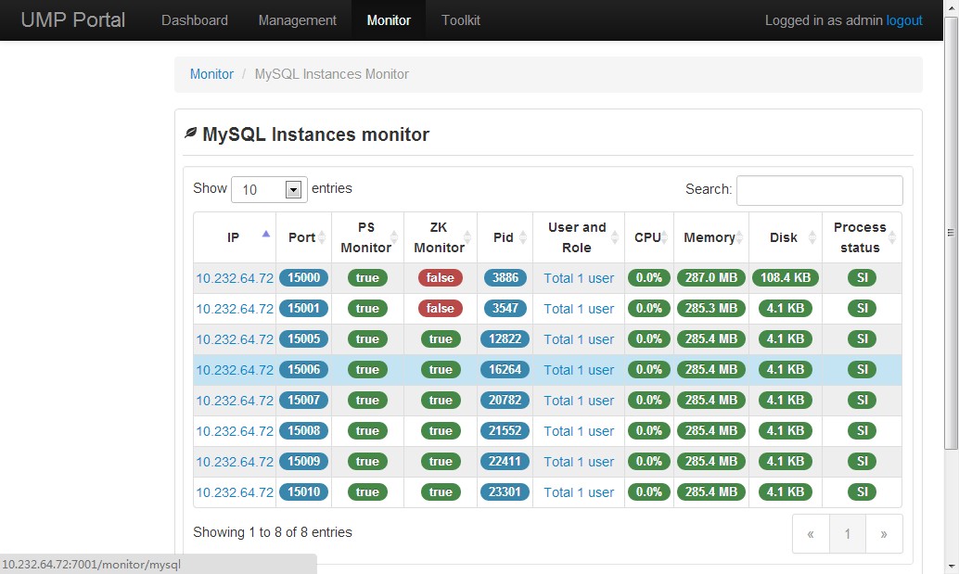Click the 15009 port badge

click(x=304, y=461)
